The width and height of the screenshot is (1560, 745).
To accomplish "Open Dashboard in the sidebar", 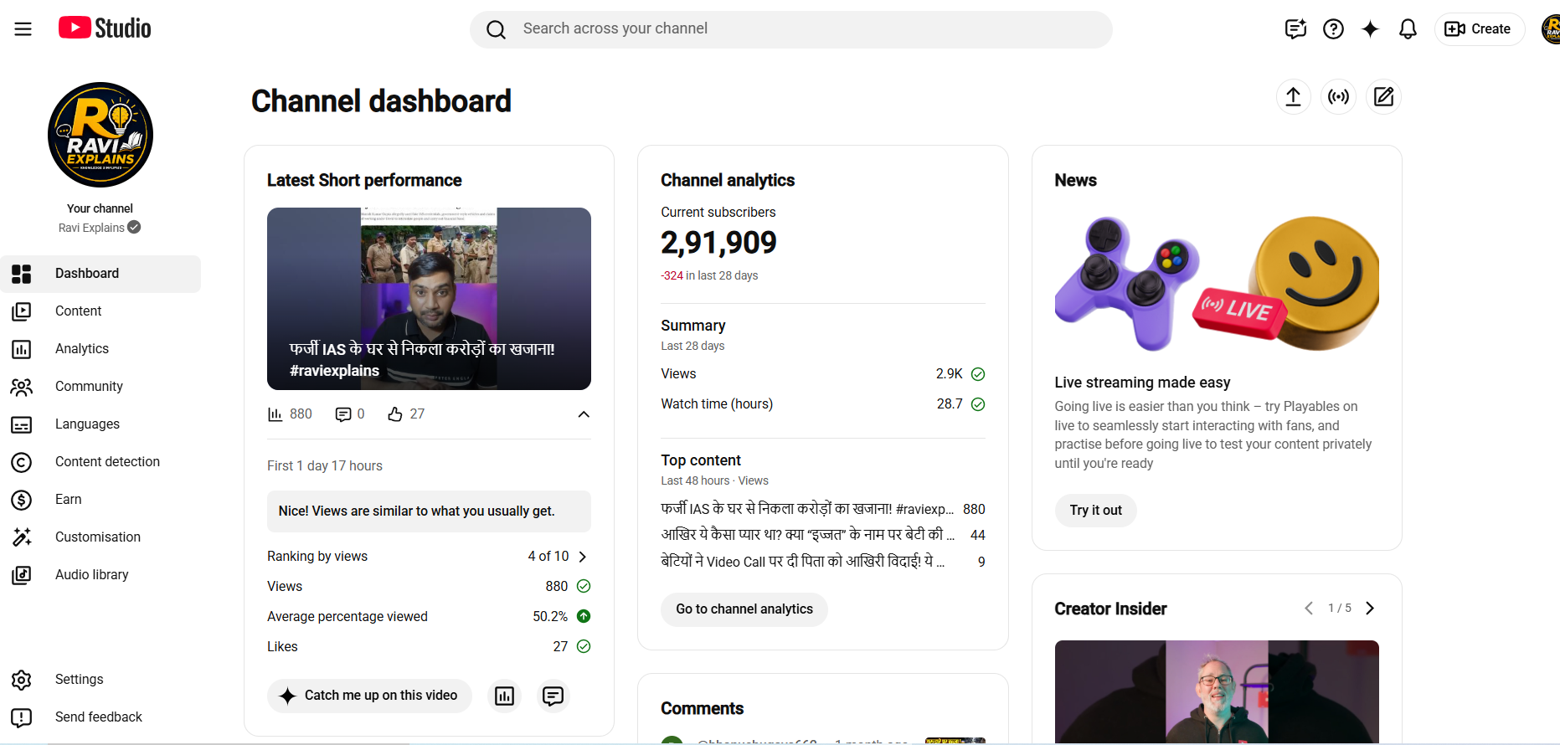I will [x=100, y=274].
